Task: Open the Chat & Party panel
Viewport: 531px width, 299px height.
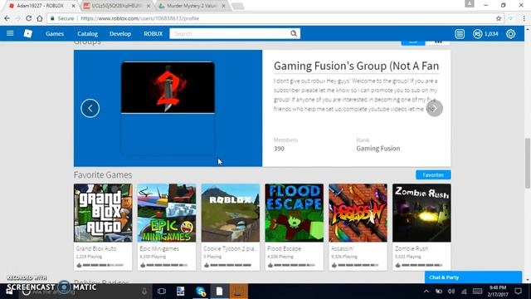Action: [473, 277]
